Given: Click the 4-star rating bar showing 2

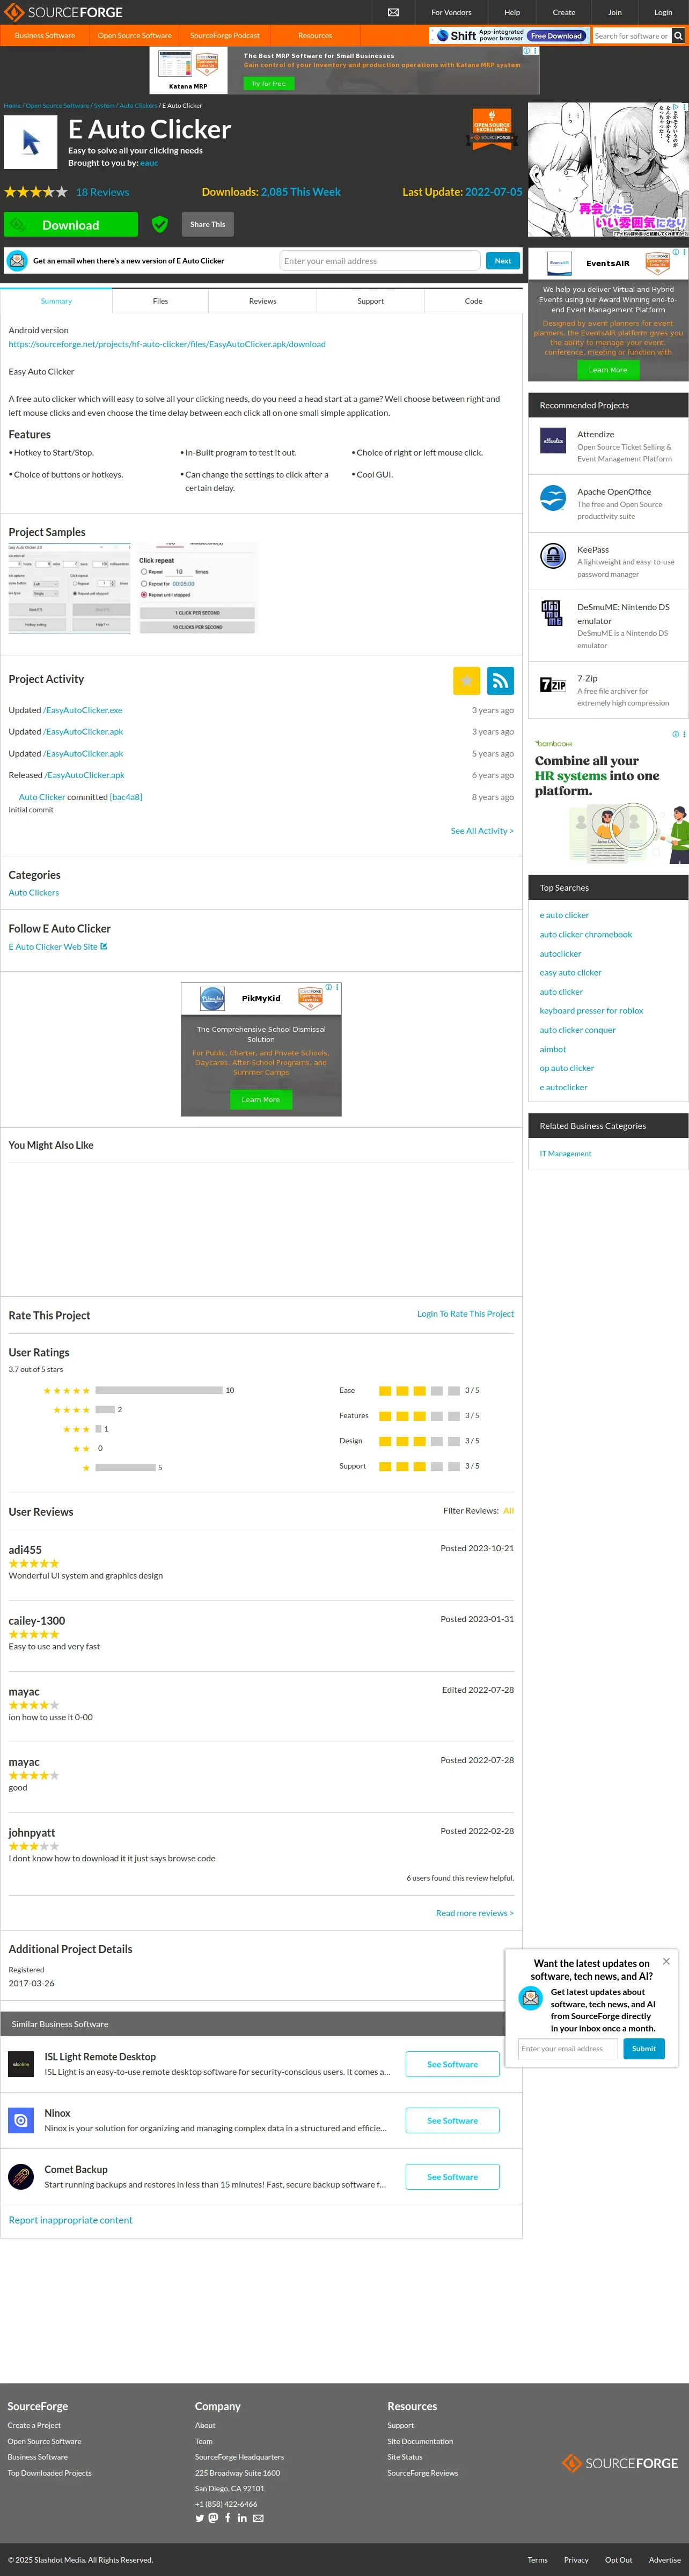Looking at the screenshot, I should [x=105, y=1409].
